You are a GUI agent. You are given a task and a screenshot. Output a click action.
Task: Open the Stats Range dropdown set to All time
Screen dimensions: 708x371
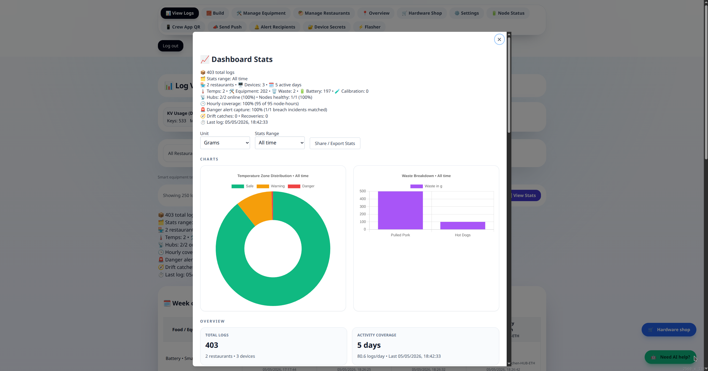click(x=280, y=143)
